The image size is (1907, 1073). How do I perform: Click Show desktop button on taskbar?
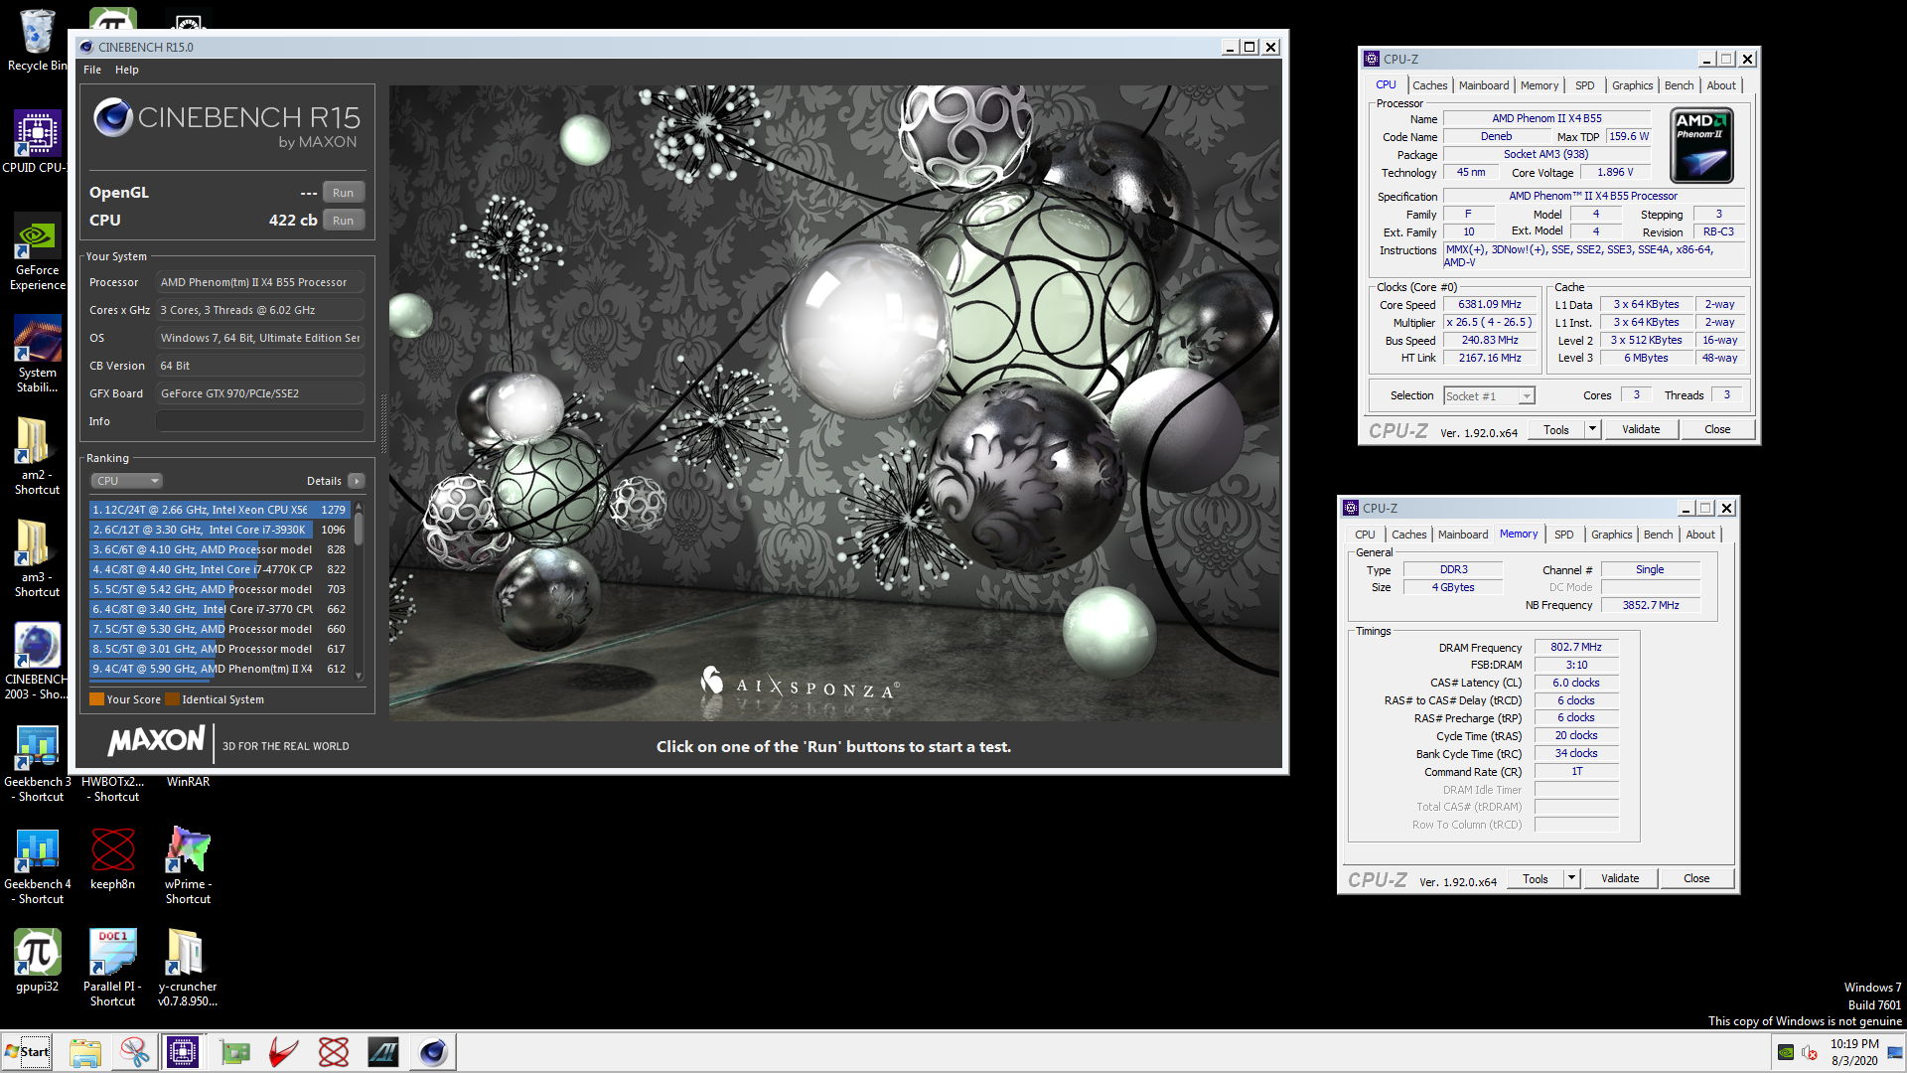(1895, 1052)
